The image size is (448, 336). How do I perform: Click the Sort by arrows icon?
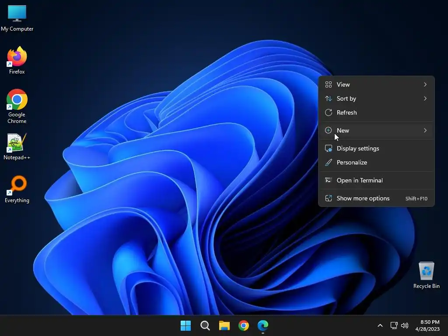point(329,98)
